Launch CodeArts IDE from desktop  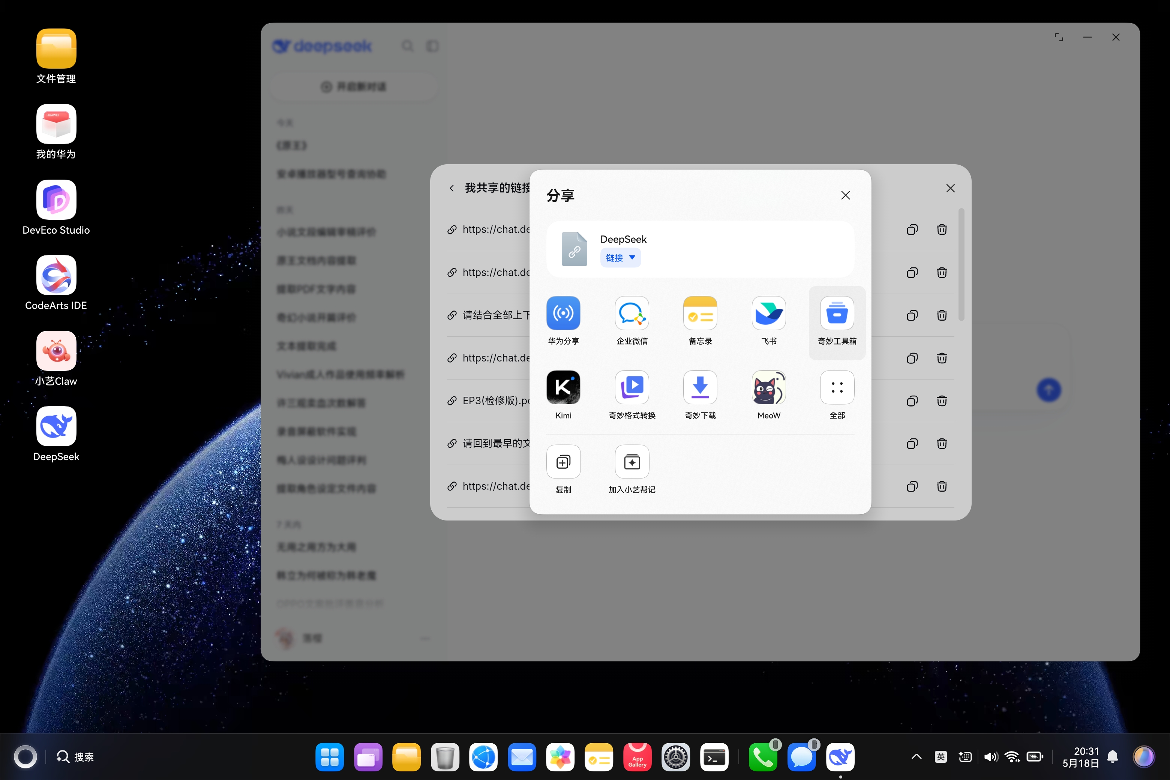(56, 283)
